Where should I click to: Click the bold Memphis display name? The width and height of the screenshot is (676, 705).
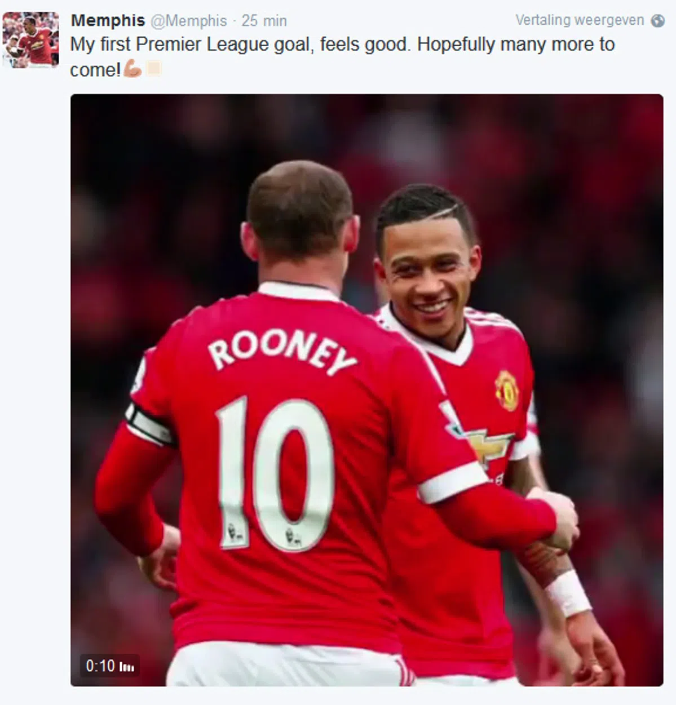(108, 20)
